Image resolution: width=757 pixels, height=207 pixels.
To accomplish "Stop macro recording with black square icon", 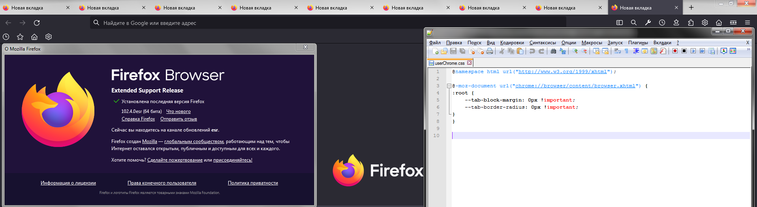I will [684, 51].
